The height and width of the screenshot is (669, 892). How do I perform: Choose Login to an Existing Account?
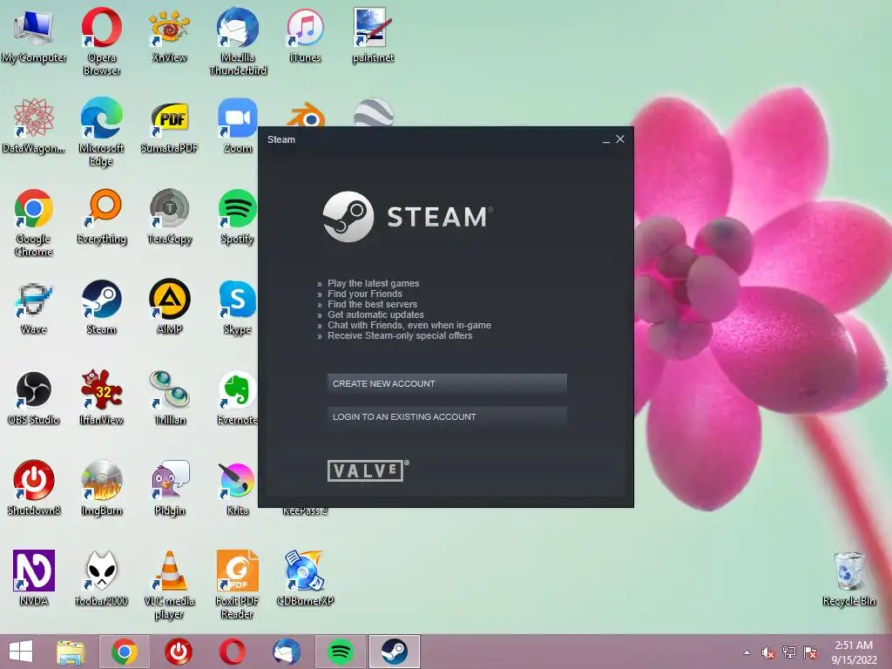coord(447,416)
